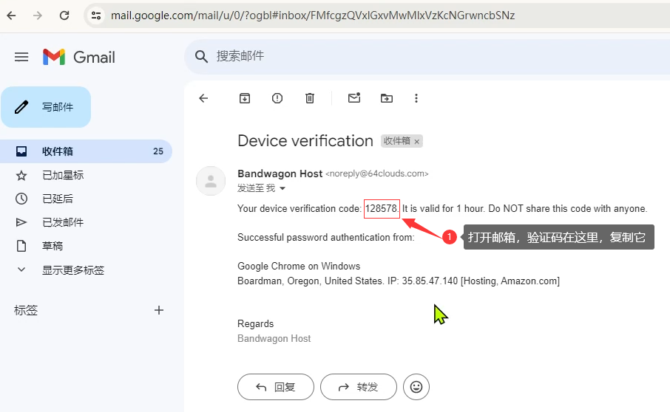The width and height of the screenshot is (670, 412).
Task: Create a new label with plus icon
Action: [x=158, y=310]
